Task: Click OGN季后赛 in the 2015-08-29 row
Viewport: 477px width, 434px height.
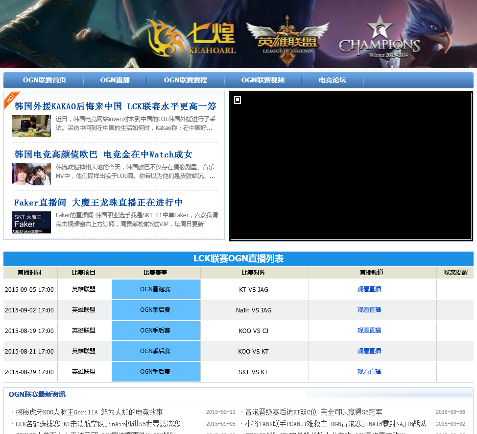Action: coord(156,372)
